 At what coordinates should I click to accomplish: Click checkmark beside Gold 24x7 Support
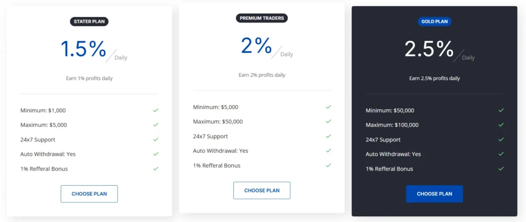(x=501, y=139)
